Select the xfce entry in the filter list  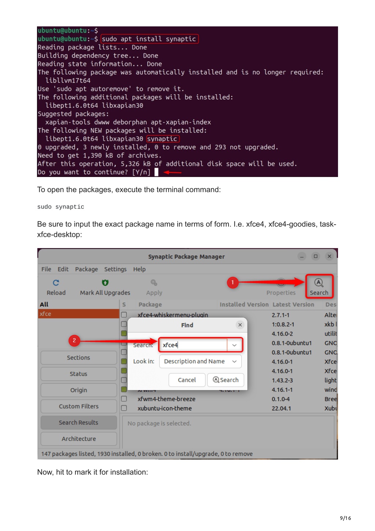click(x=79, y=314)
